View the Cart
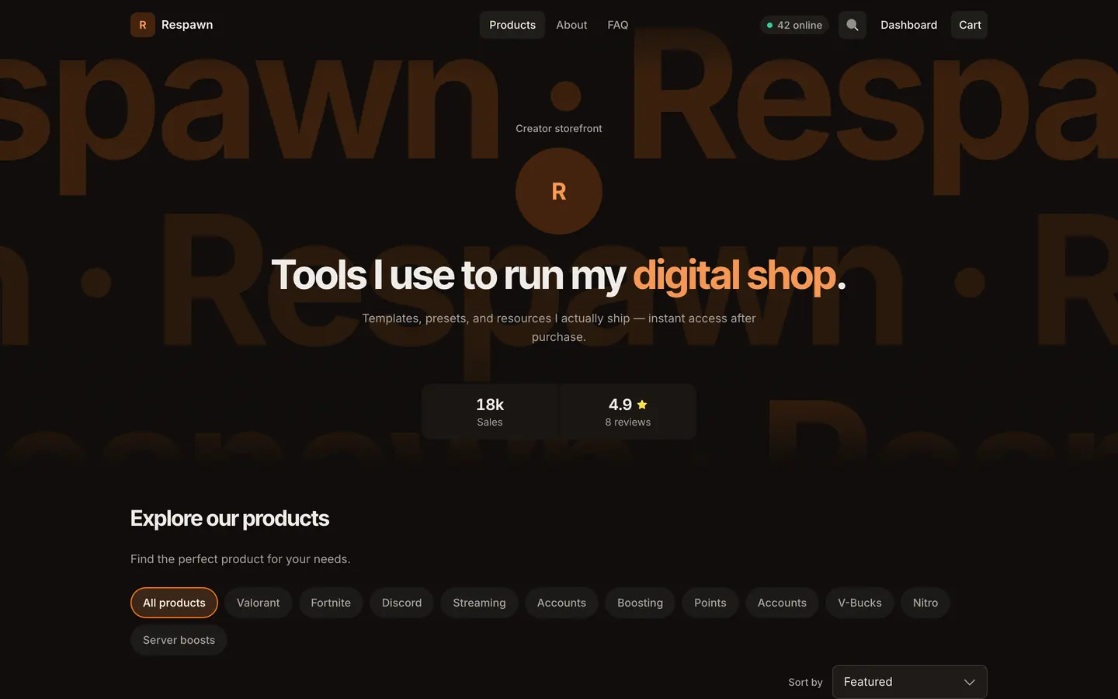This screenshot has width=1118, height=699. click(970, 25)
